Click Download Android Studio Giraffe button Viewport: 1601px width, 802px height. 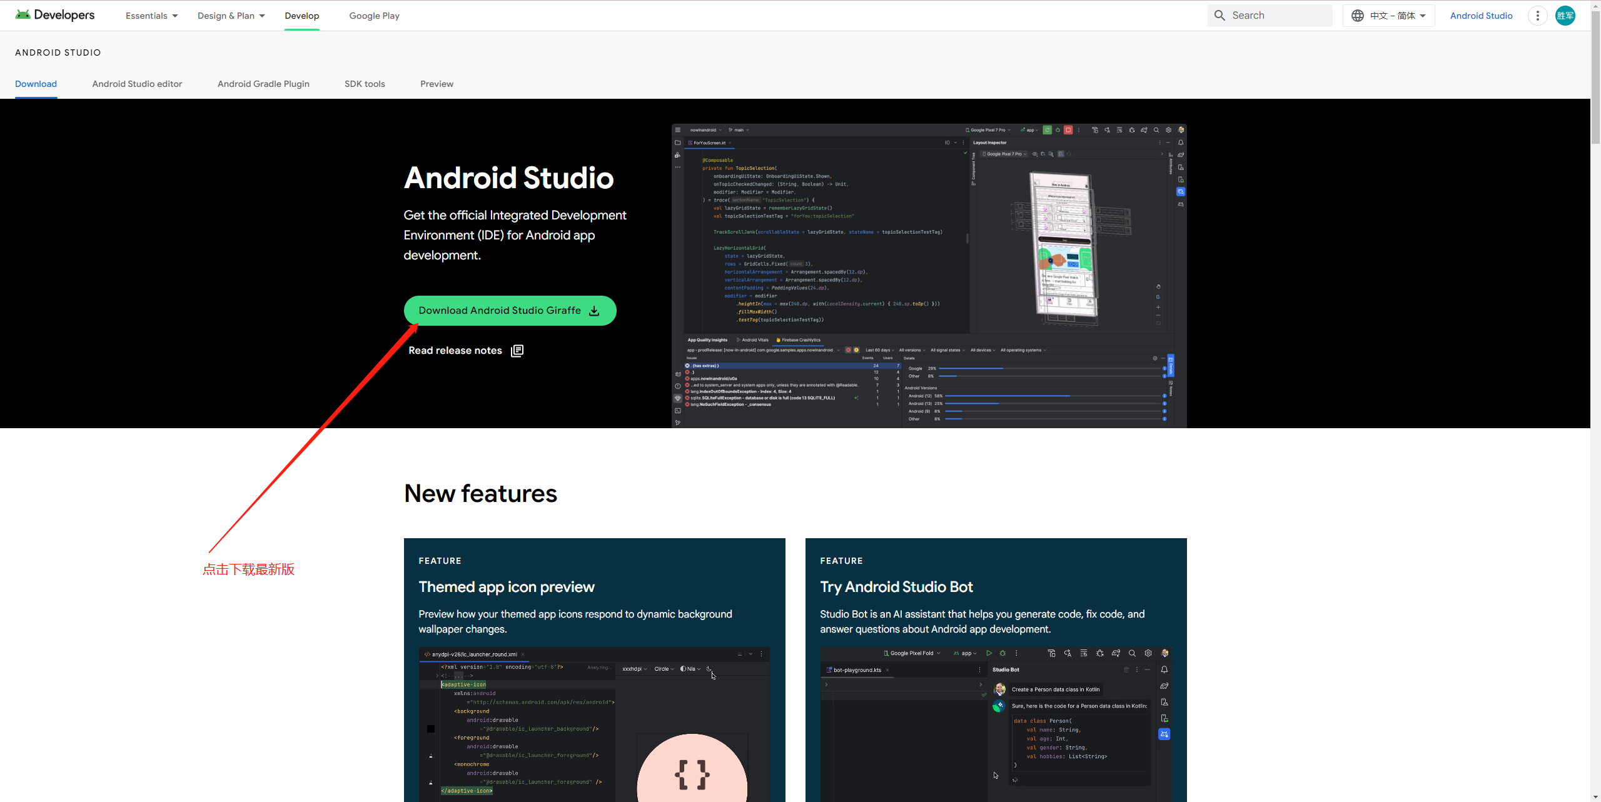500,311
